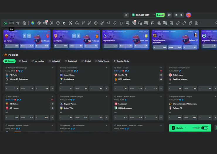The width and height of the screenshot is (217, 154).
Task: Open the user avatar profile
Action: (x=188, y=15)
